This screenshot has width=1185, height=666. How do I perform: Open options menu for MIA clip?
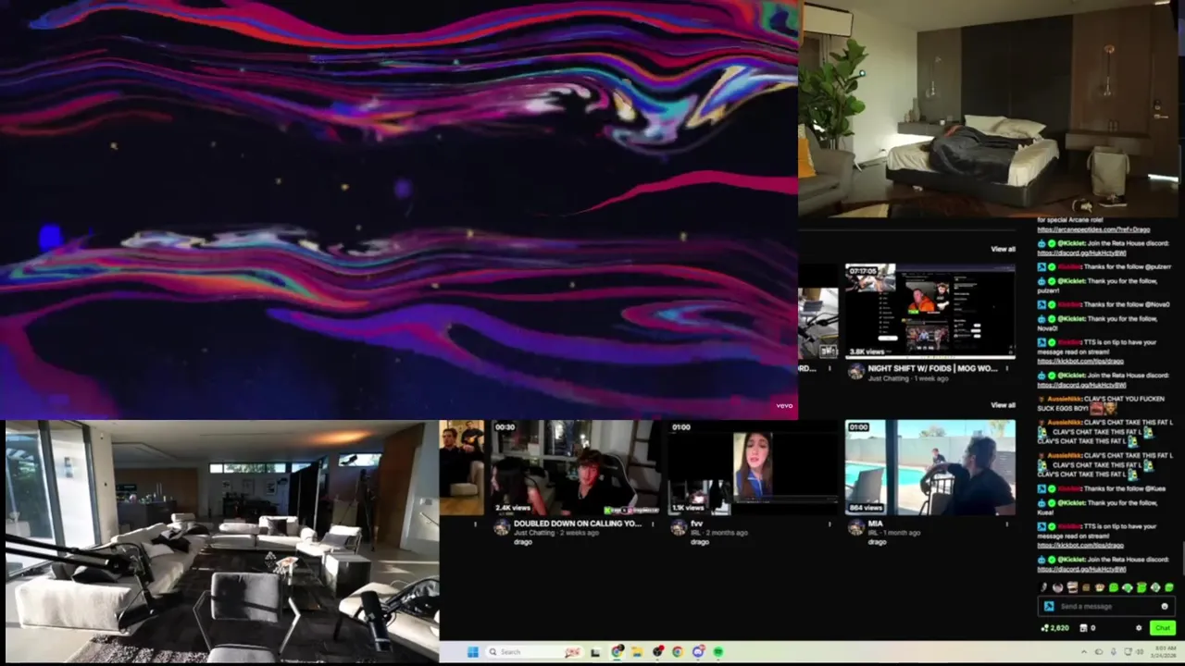pos(1008,524)
